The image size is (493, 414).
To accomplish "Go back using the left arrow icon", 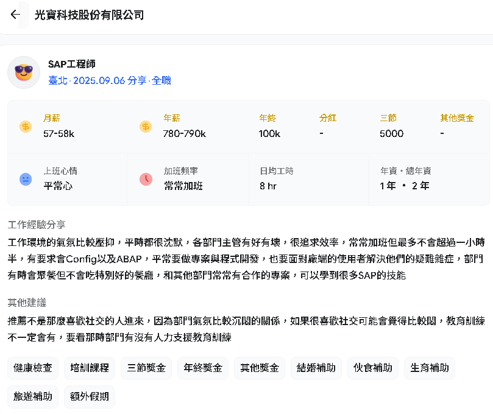I will point(15,15).
